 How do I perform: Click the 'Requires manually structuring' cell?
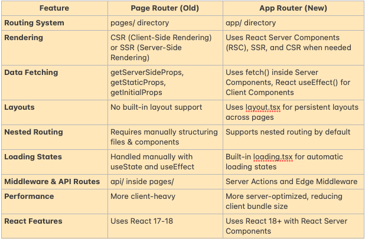165,137
